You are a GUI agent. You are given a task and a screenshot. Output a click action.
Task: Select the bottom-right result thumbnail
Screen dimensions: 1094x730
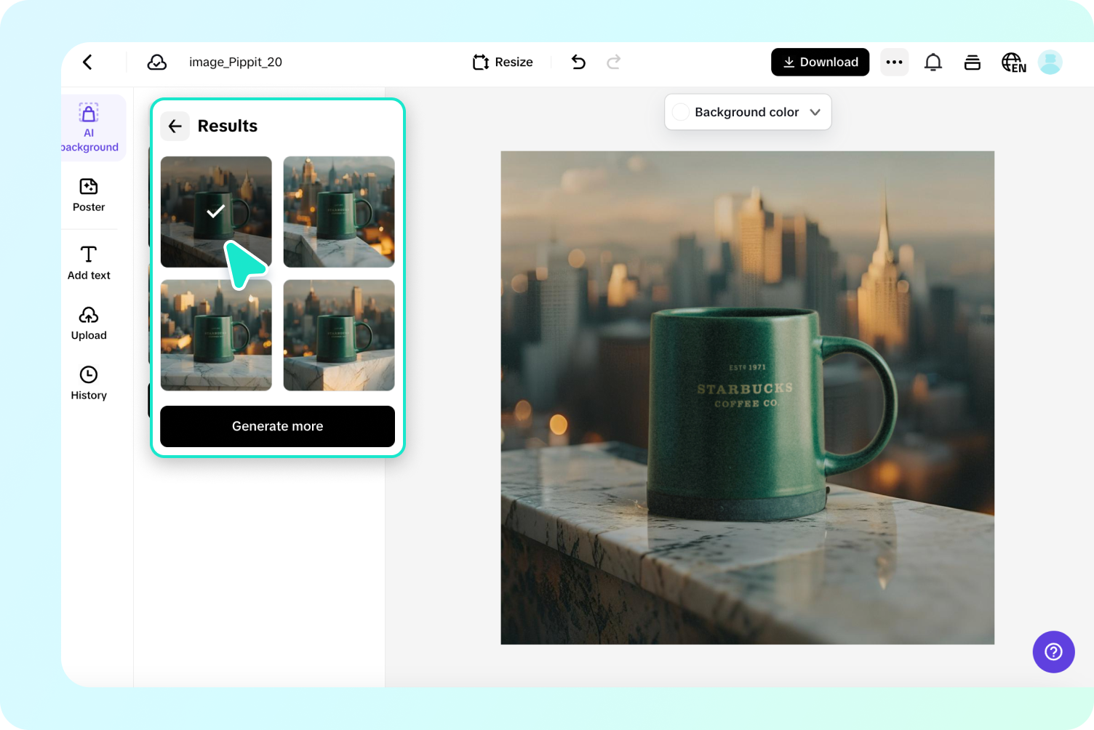(x=339, y=335)
